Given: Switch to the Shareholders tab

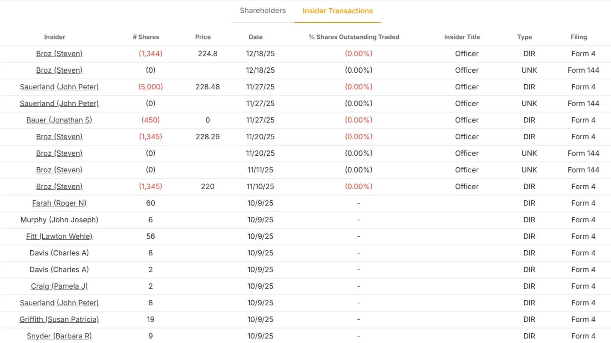Looking at the screenshot, I should click(263, 11).
